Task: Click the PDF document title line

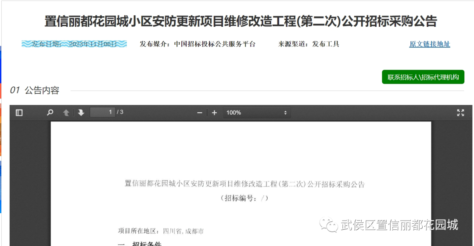Action: pyautogui.click(x=244, y=184)
